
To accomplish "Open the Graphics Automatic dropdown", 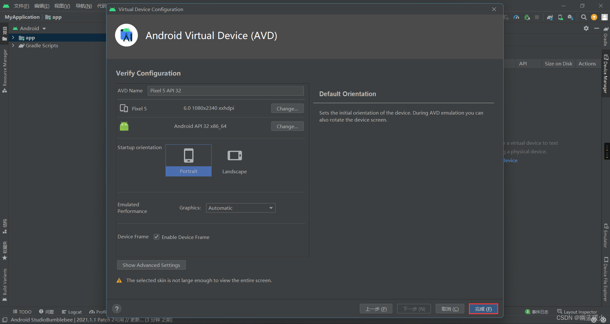I will [x=241, y=208].
